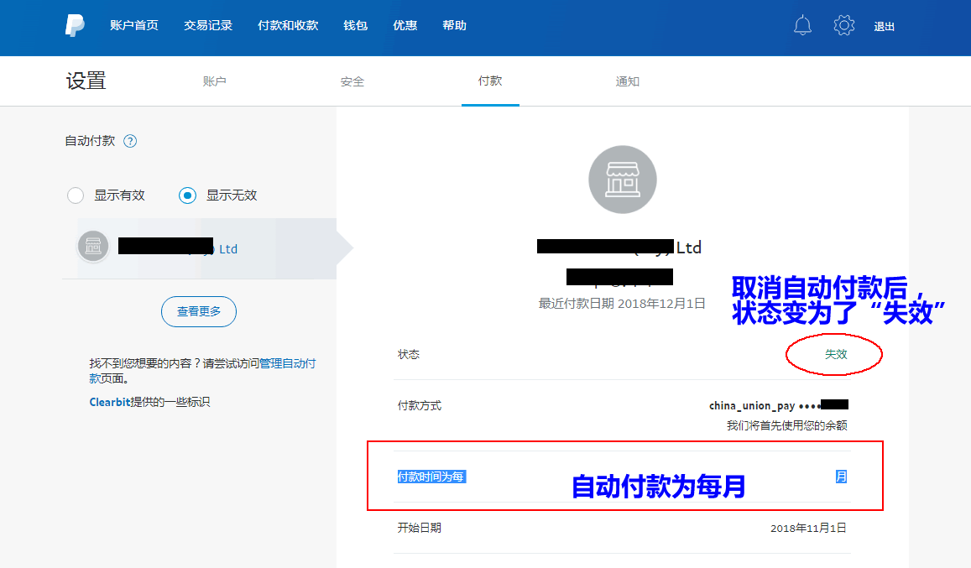Toggle the 失效 status control
The width and height of the screenshot is (971, 568).
[834, 354]
